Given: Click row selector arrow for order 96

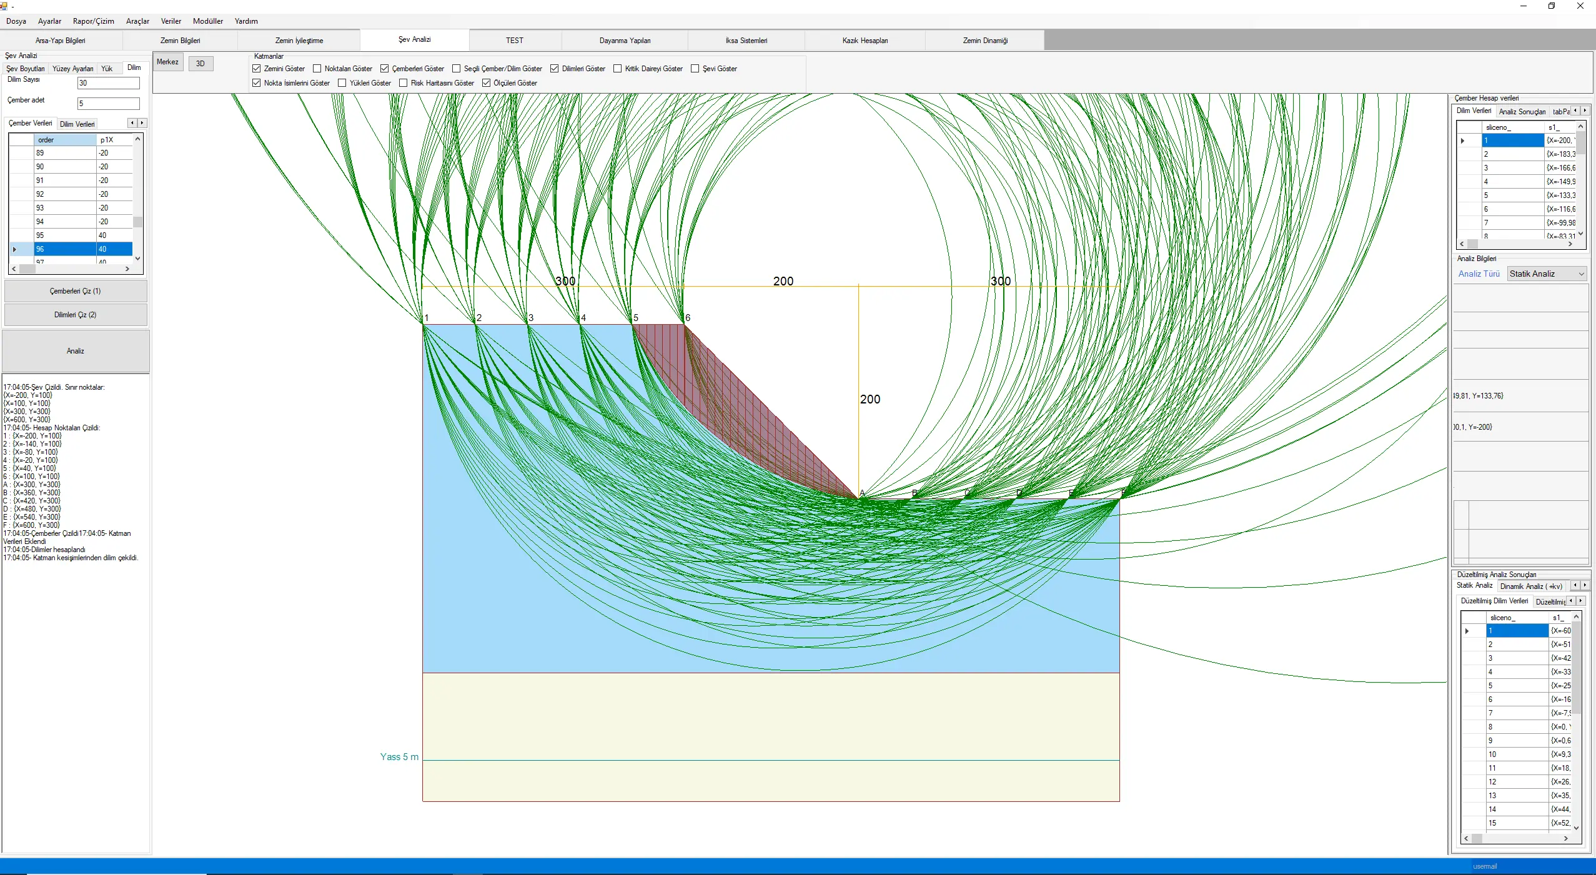Looking at the screenshot, I should 15,249.
